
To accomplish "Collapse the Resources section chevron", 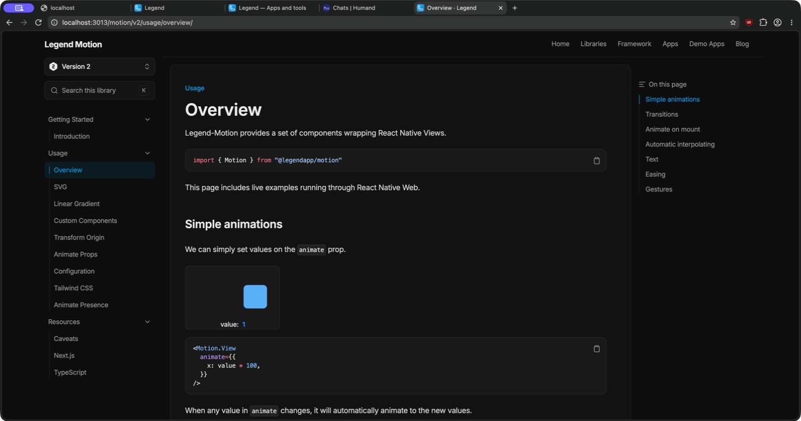I will pyautogui.click(x=147, y=322).
